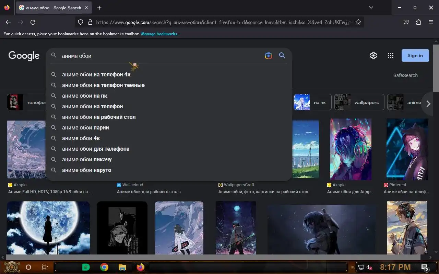Open the girl in white coat thumbnail
The width and height of the screenshot is (439, 274).
pos(179,228)
